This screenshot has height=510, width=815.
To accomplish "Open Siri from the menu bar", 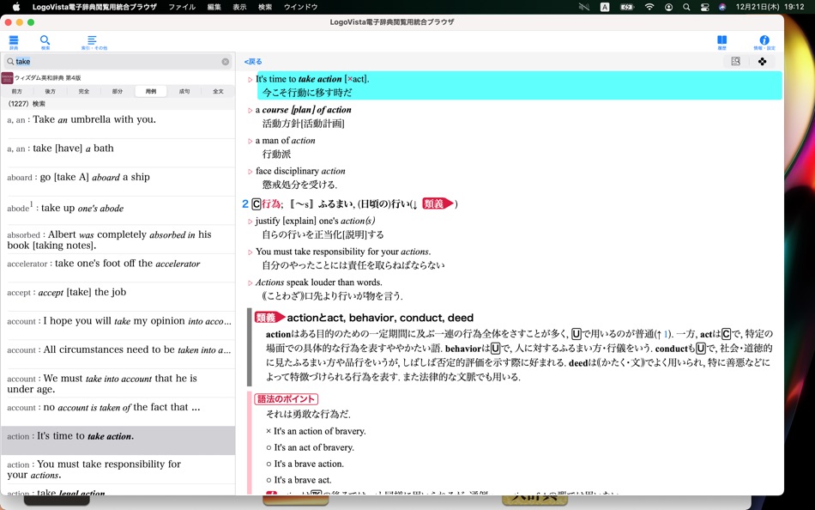I will pos(722,7).
